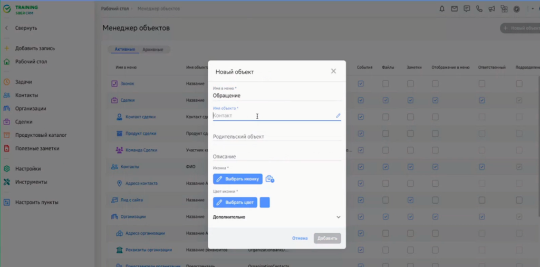Click the Ответственный column header
The height and width of the screenshot is (267, 540).
(x=492, y=68)
